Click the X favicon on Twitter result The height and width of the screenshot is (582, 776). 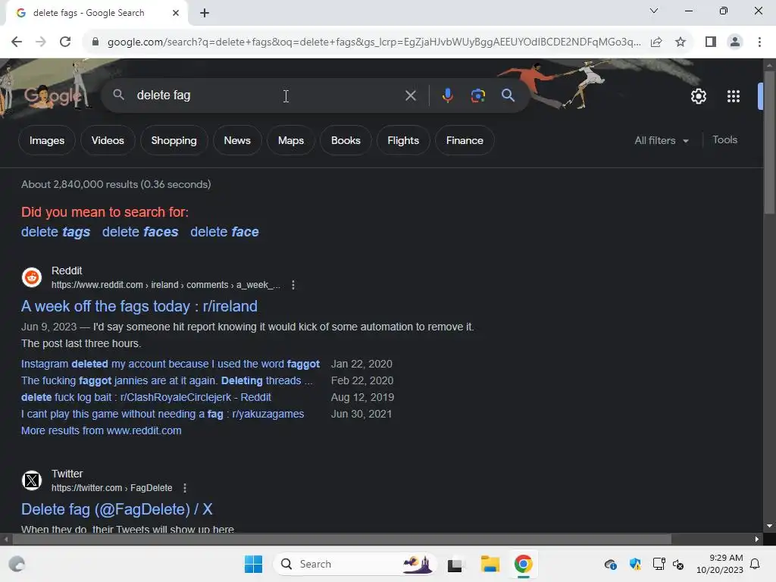point(32,480)
